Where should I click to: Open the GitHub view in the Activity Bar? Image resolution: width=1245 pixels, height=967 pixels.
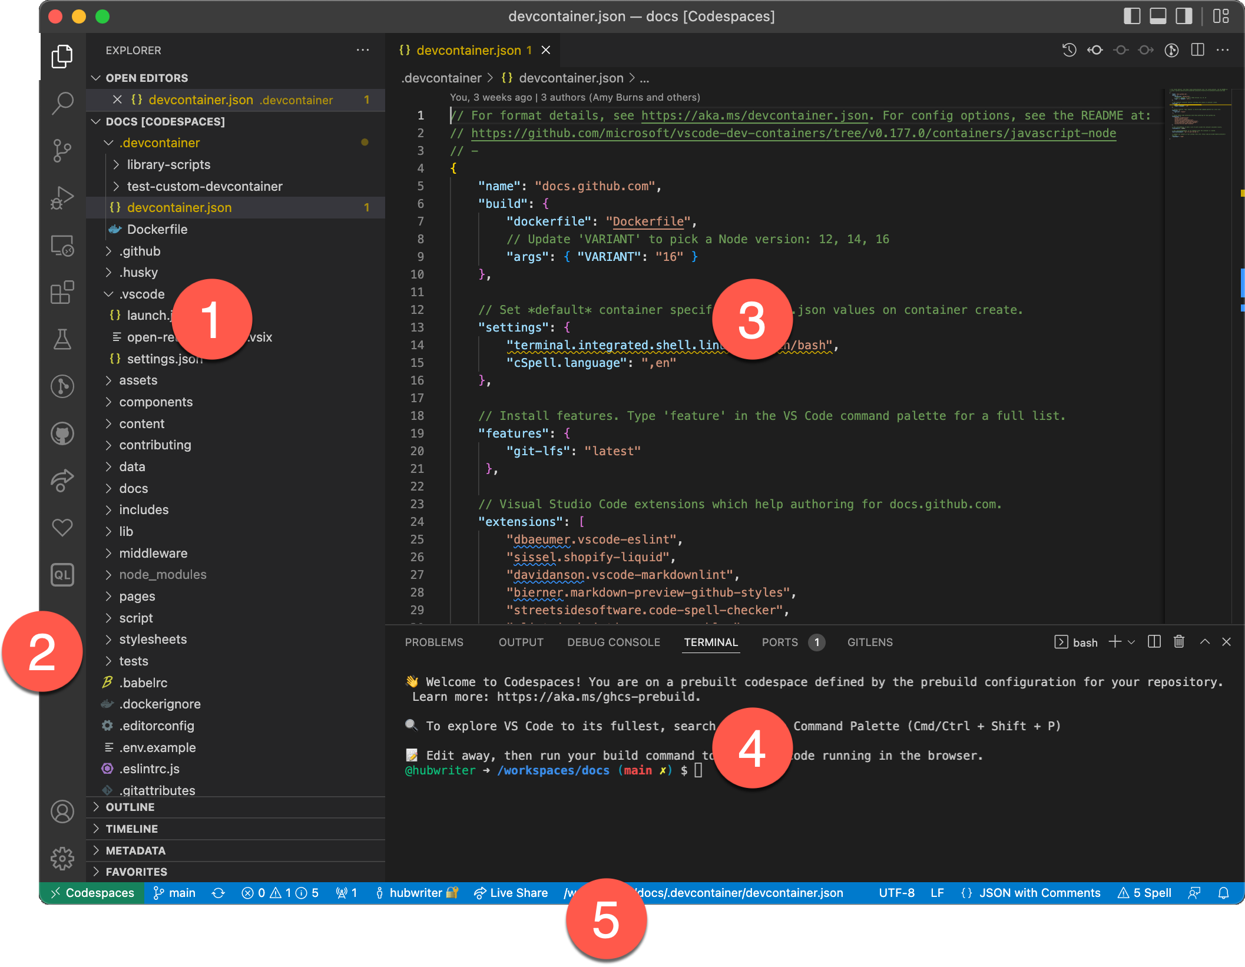pyautogui.click(x=62, y=434)
